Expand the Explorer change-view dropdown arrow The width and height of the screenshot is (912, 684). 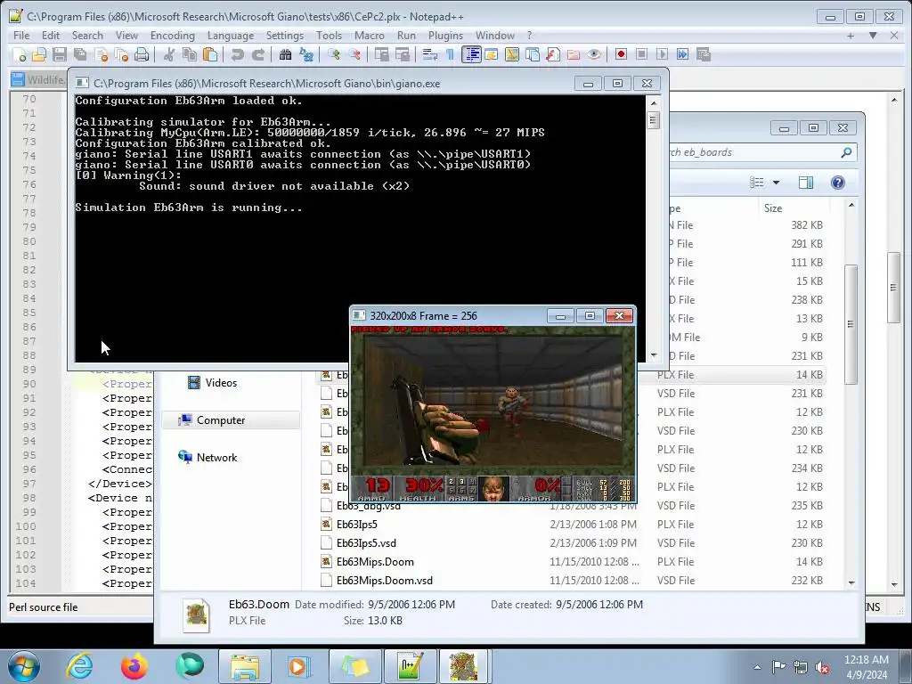pos(776,183)
